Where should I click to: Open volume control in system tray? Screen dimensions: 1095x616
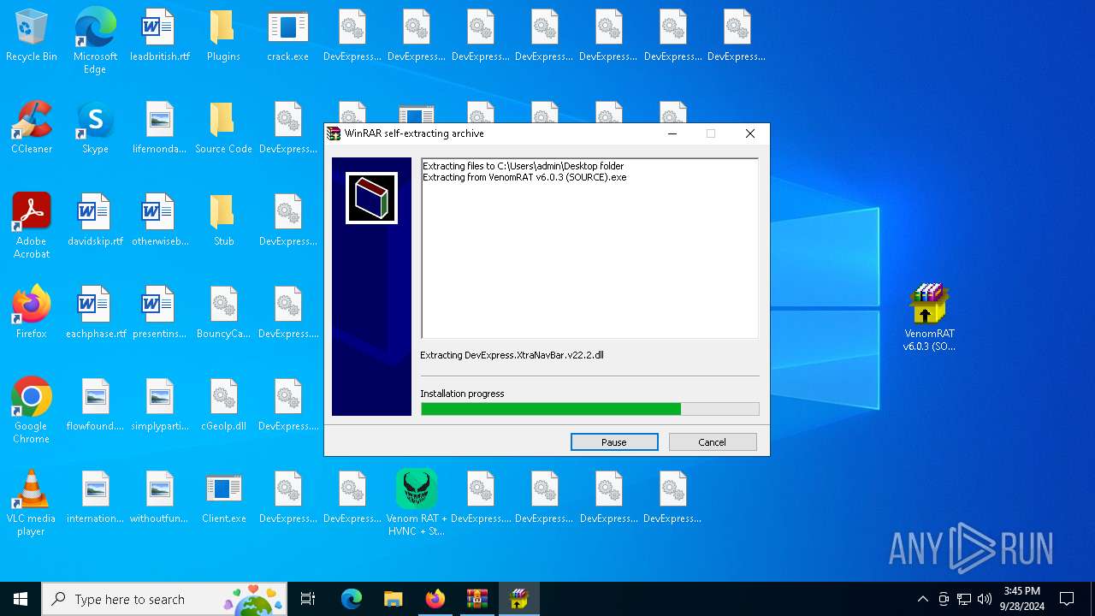point(985,599)
